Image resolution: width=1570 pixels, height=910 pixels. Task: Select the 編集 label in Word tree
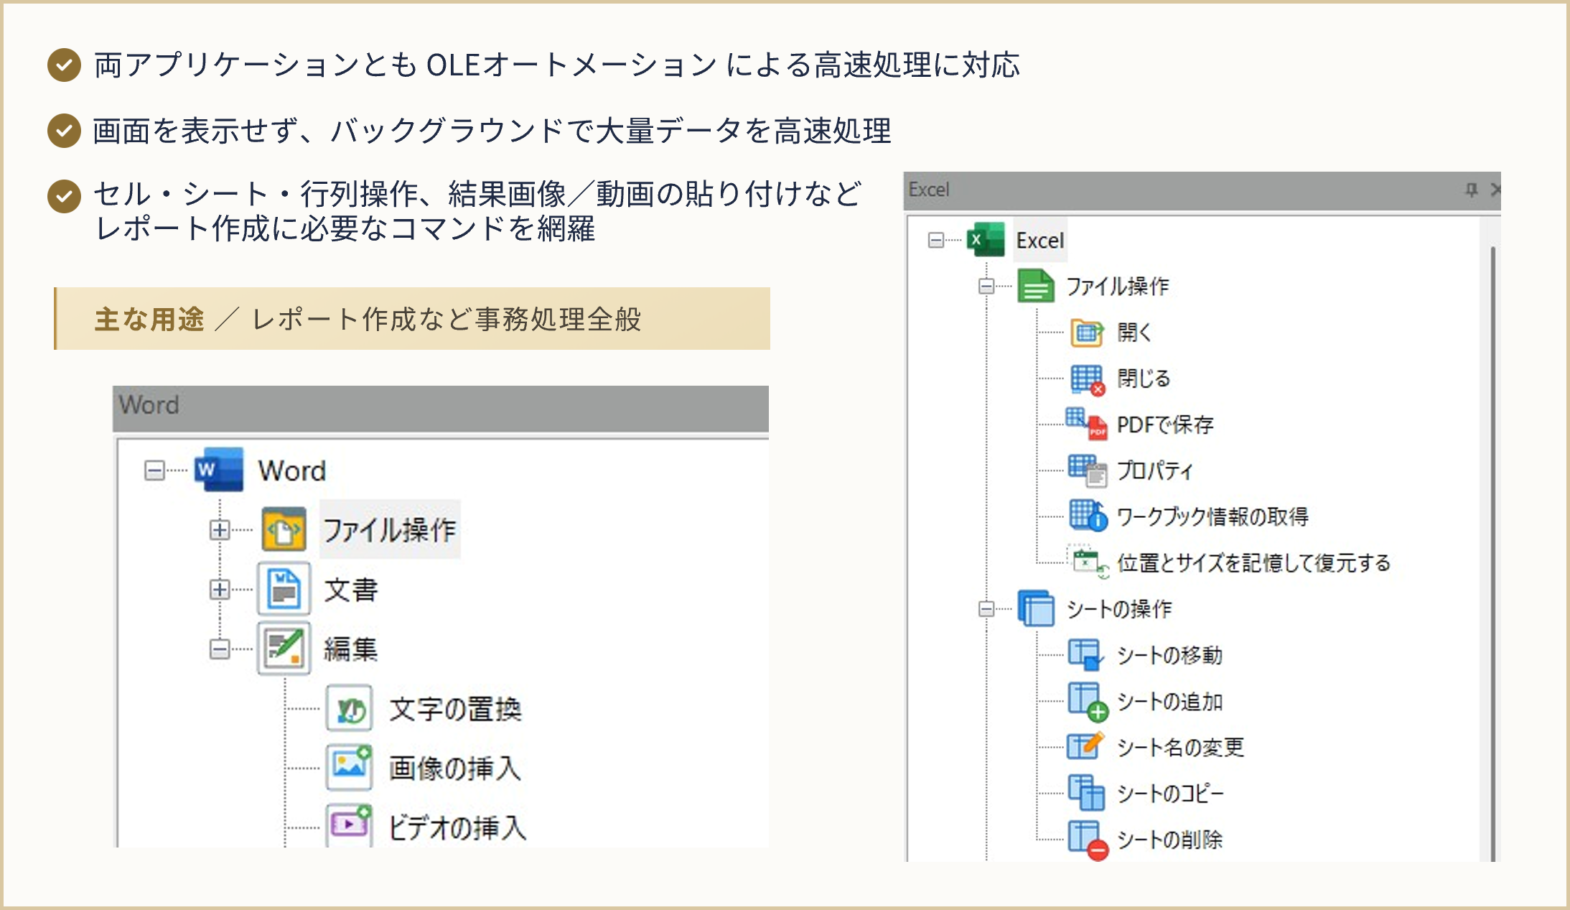coord(350,649)
